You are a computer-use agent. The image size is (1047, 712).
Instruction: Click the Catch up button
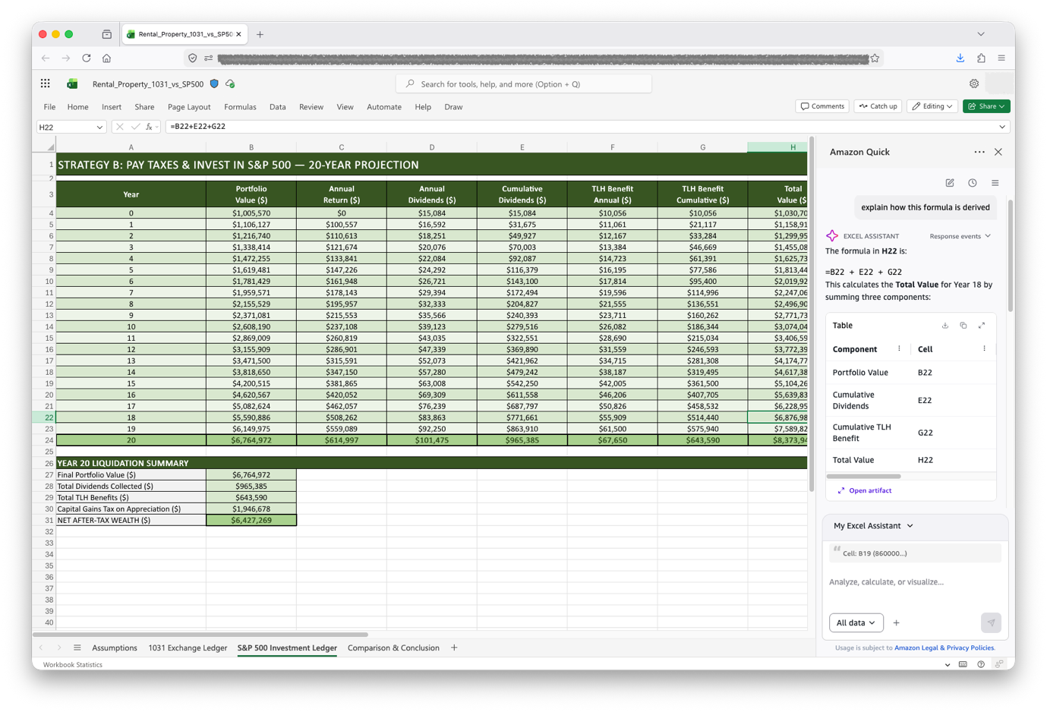click(878, 106)
